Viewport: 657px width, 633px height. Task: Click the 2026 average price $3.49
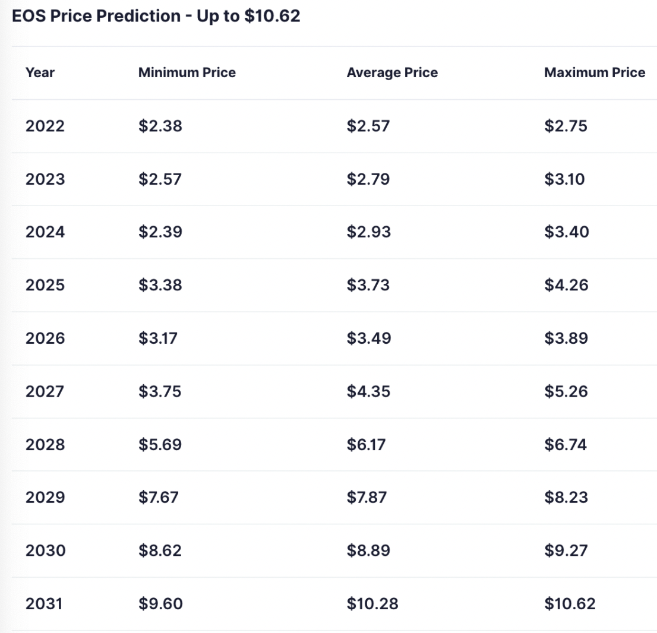click(x=368, y=338)
